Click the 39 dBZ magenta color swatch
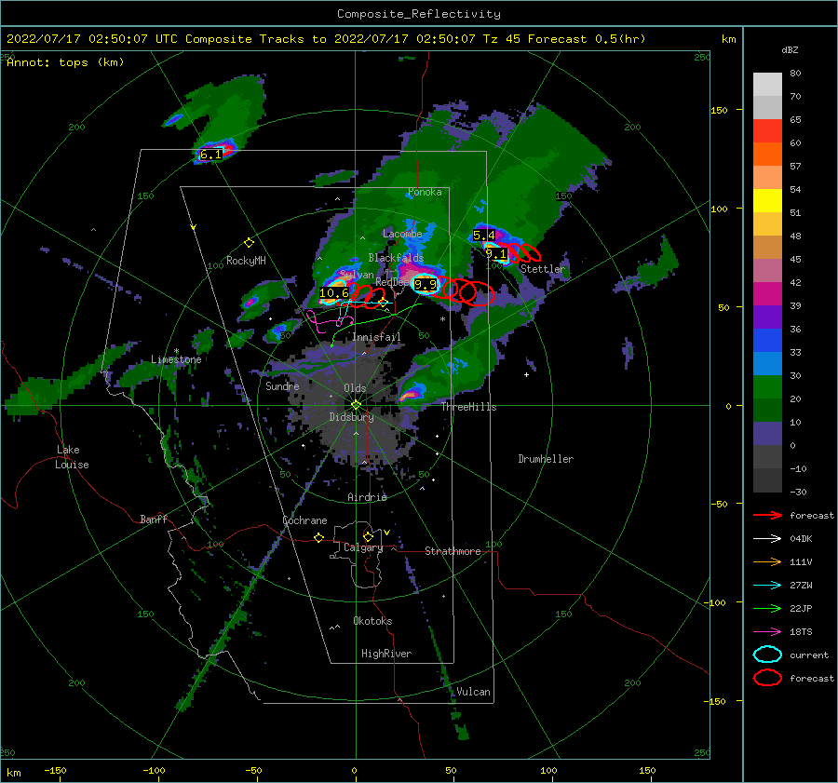Image resolution: width=838 pixels, height=783 pixels. [767, 294]
